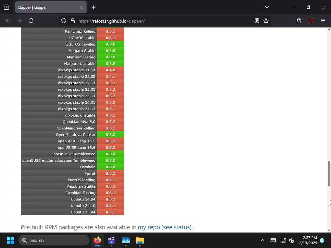The width and height of the screenshot is (331, 248).
Task: Open Firefox View from the tab bar icon
Action: [x=6, y=7]
